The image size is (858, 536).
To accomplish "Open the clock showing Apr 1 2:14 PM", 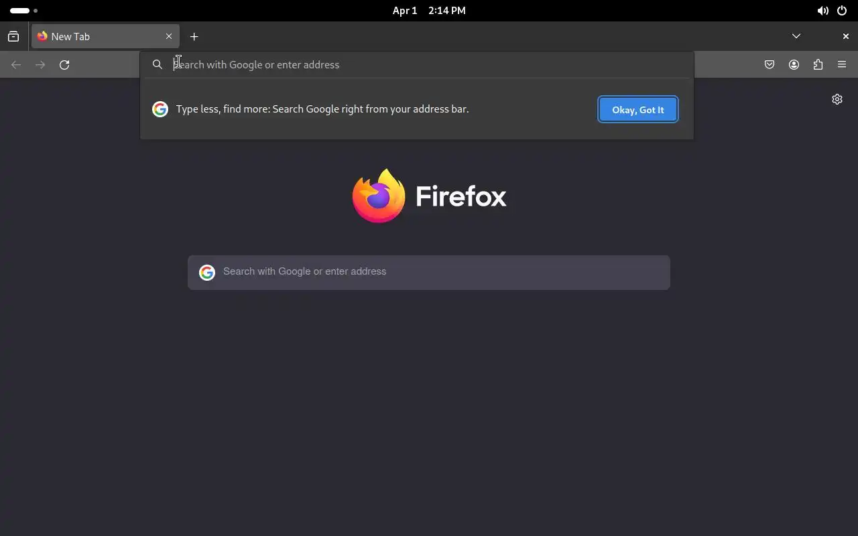I will coord(429,11).
